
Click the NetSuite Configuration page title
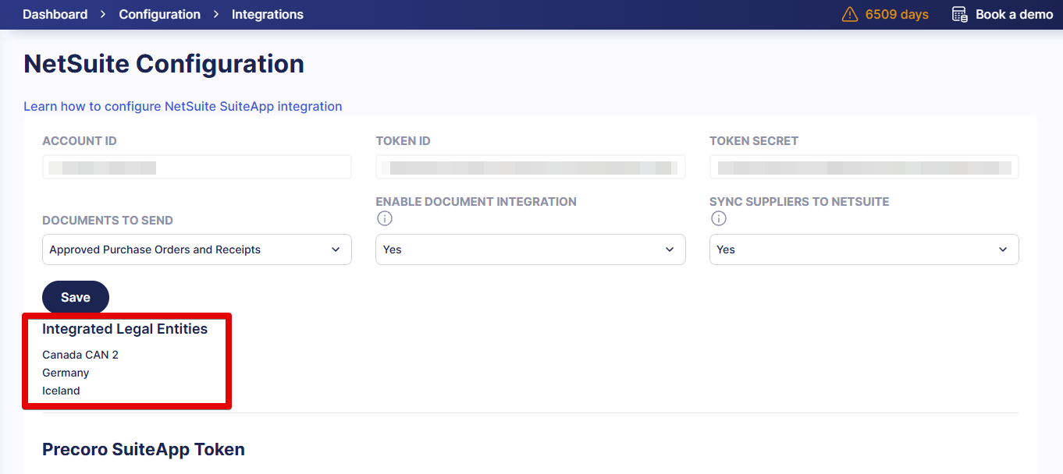point(164,64)
